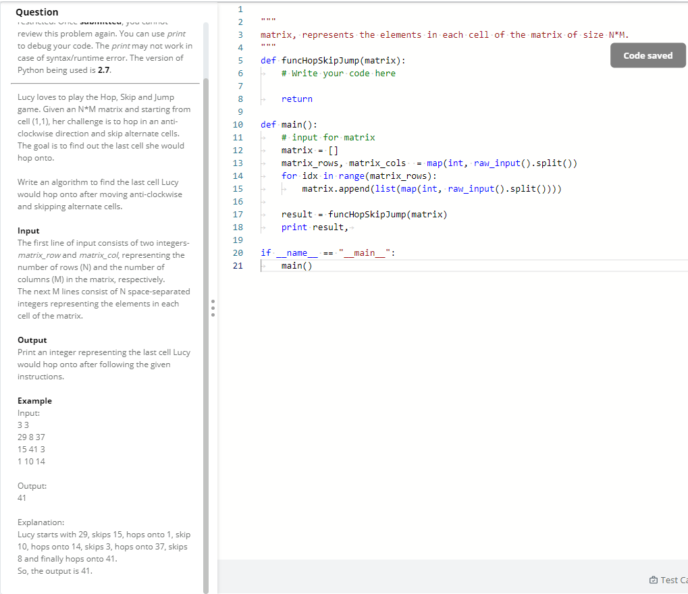This screenshot has width=688, height=594.
Task: Click line number 21 in gutter
Action: (238, 266)
